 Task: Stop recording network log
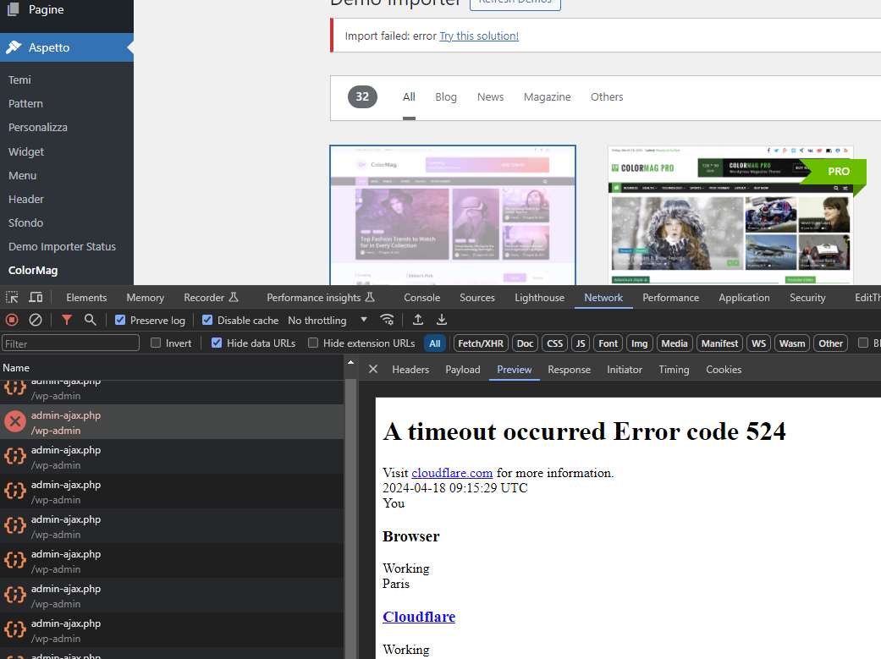12,321
